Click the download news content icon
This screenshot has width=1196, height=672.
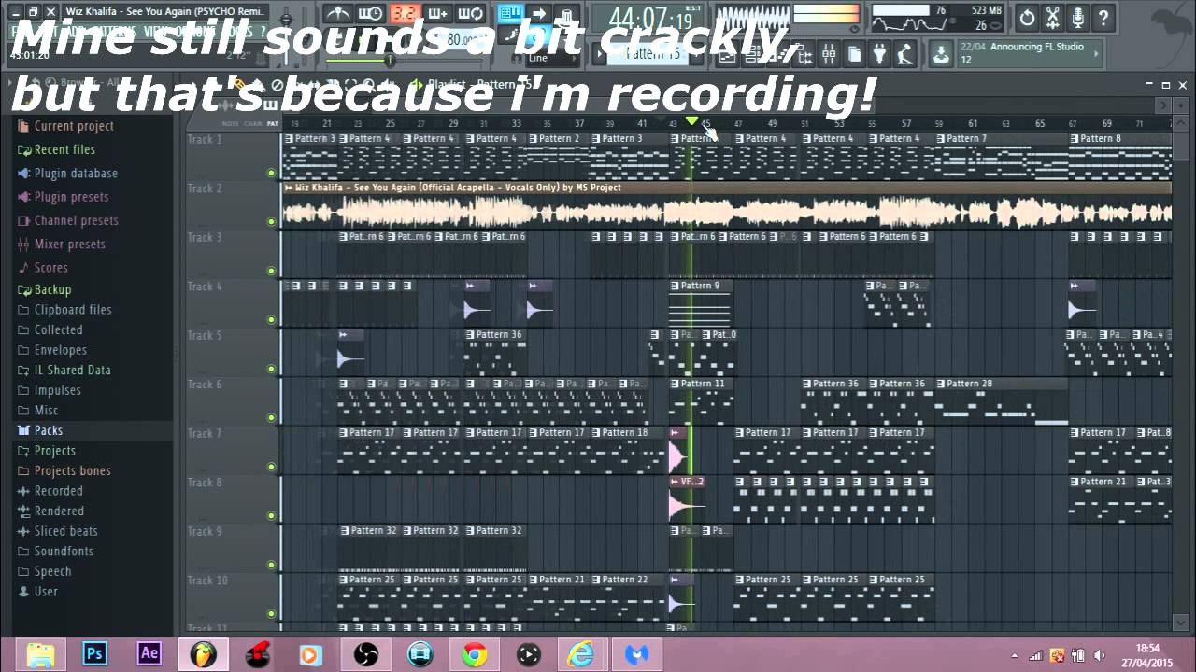[x=941, y=55]
